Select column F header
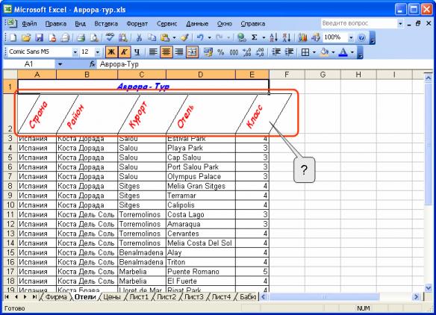 click(287, 75)
